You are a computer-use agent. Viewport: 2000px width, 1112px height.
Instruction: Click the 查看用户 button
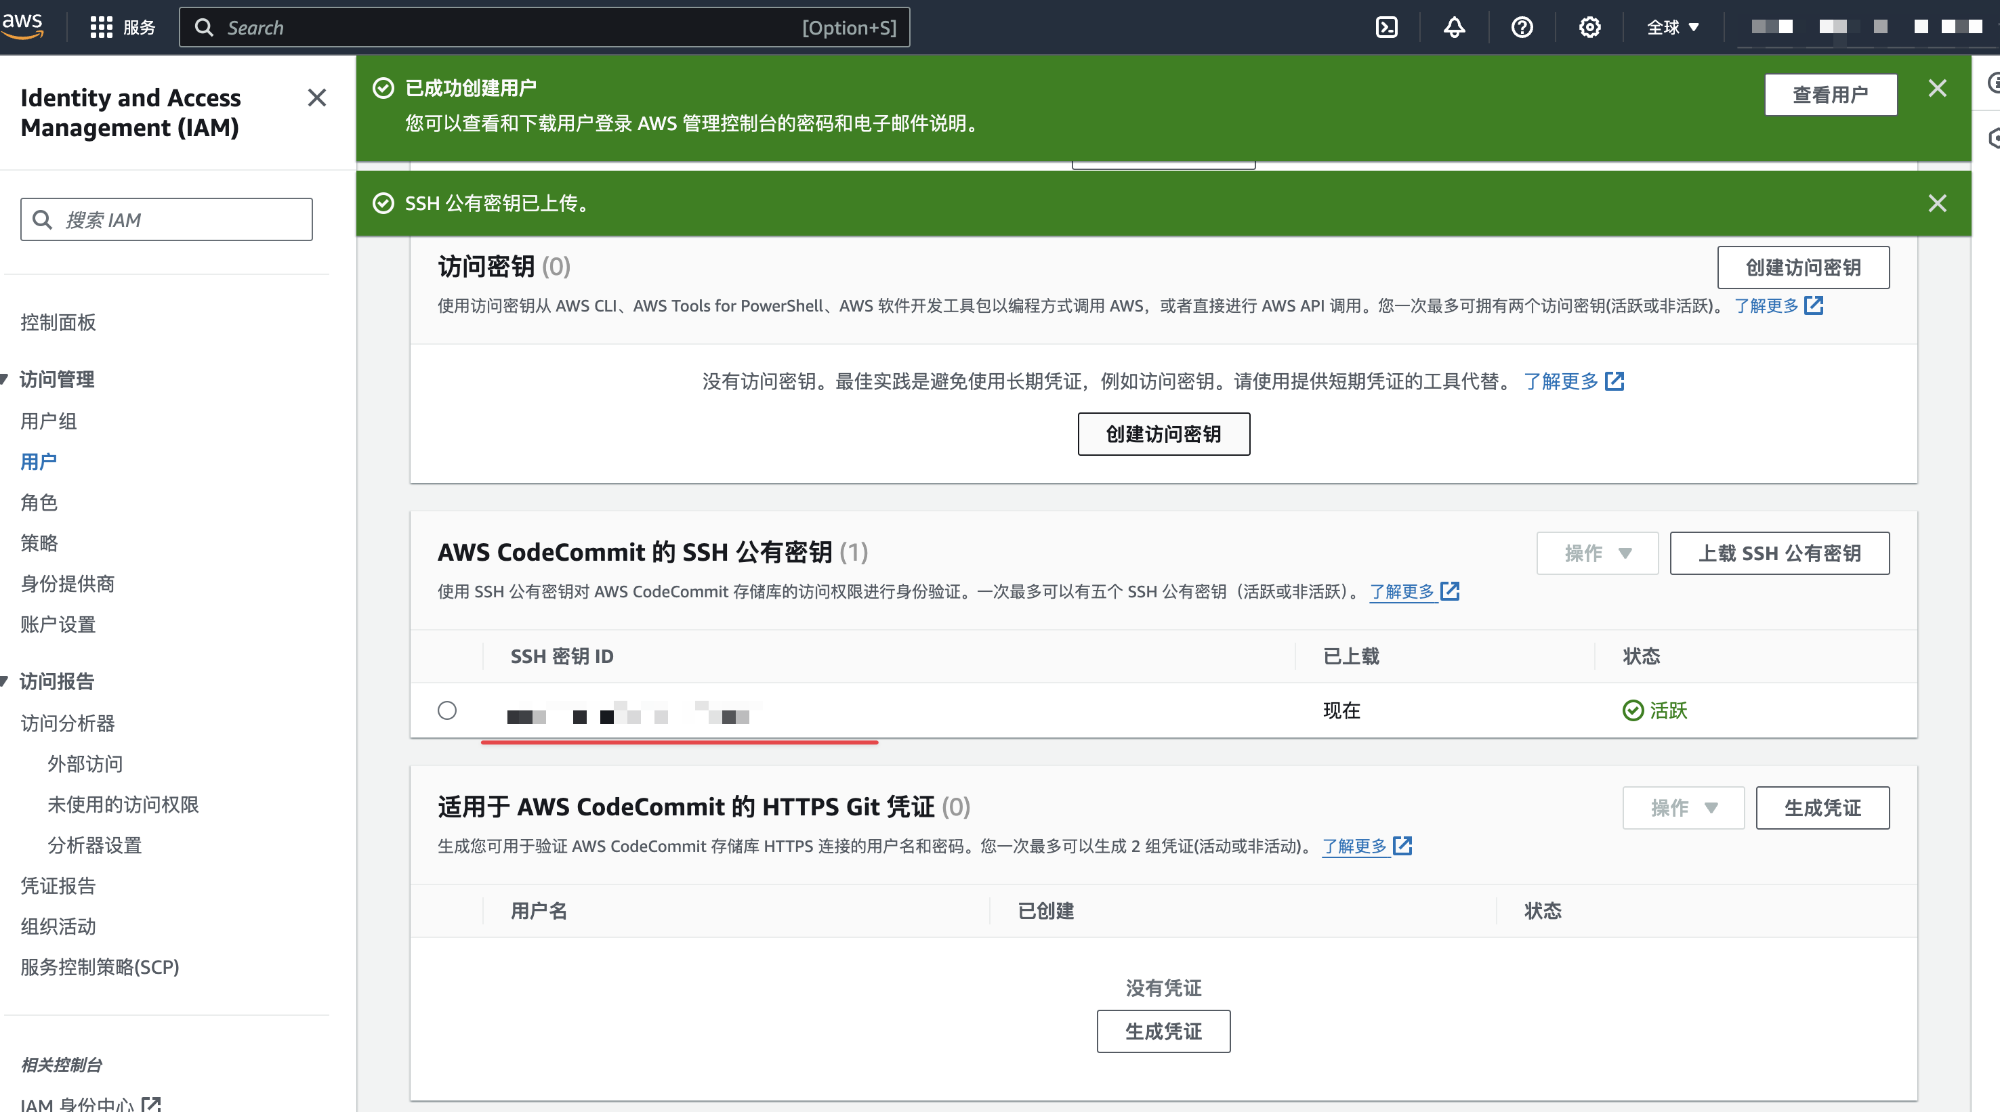tap(1830, 95)
